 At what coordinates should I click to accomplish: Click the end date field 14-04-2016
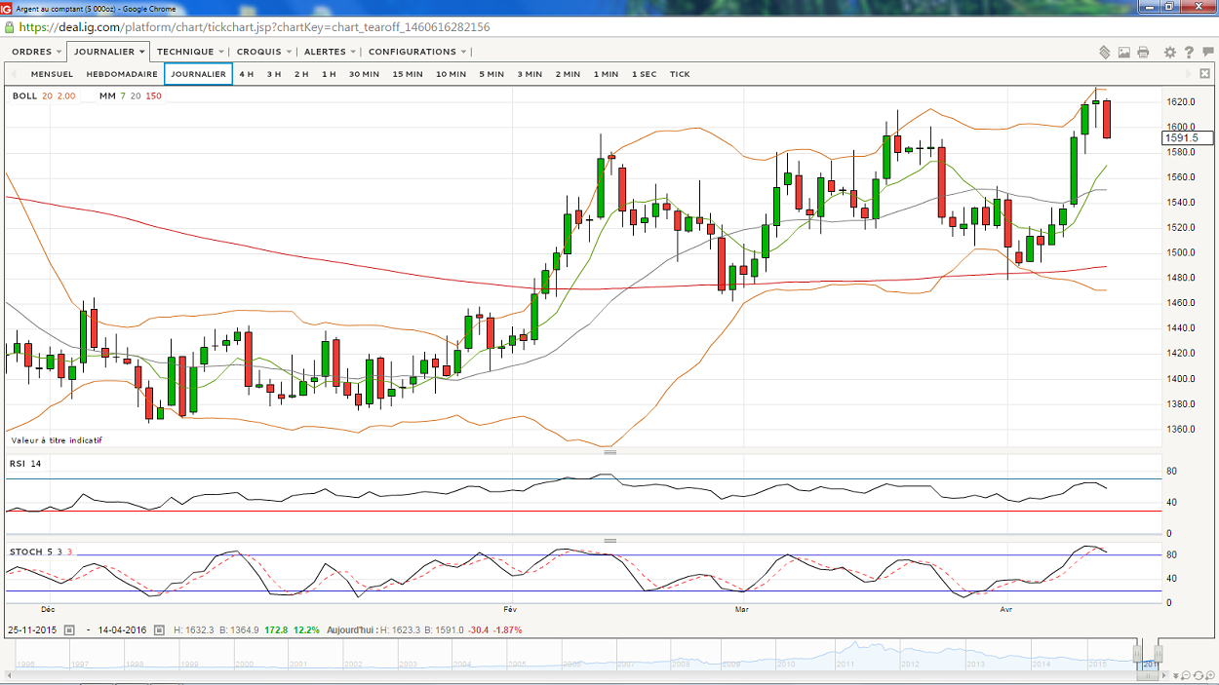point(122,630)
